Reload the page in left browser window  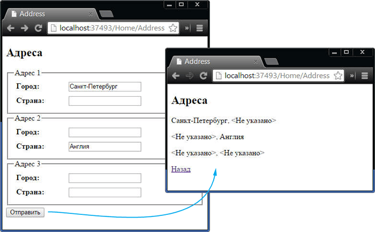pyautogui.click(x=38, y=28)
